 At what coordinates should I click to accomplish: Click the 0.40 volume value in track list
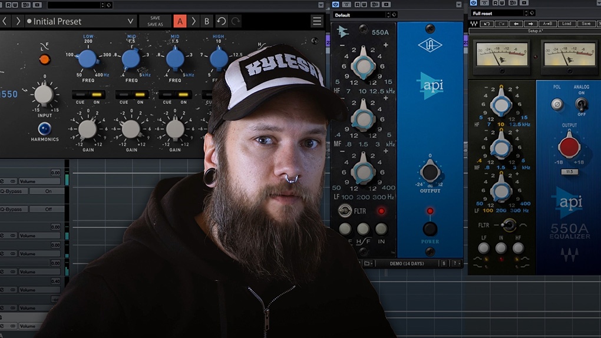click(55, 281)
